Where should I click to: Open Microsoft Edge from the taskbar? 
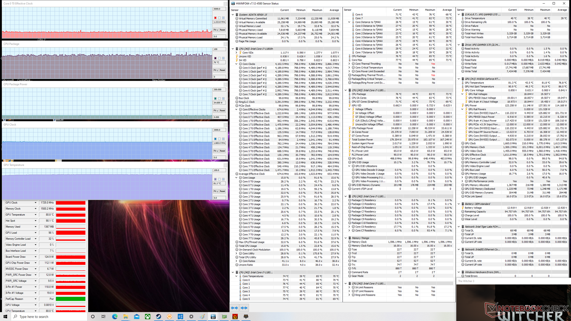(x=115, y=317)
